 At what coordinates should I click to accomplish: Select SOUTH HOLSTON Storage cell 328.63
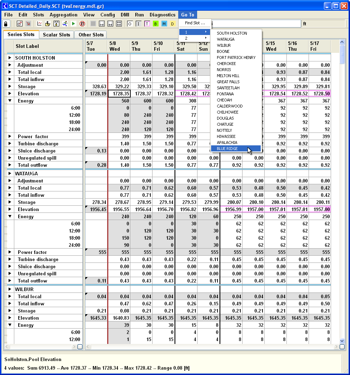coord(96,86)
